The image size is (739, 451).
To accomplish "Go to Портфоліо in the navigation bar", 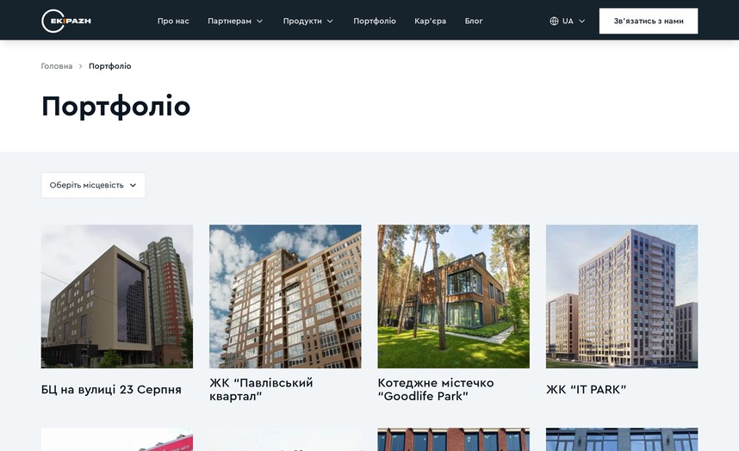I will [375, 22].
